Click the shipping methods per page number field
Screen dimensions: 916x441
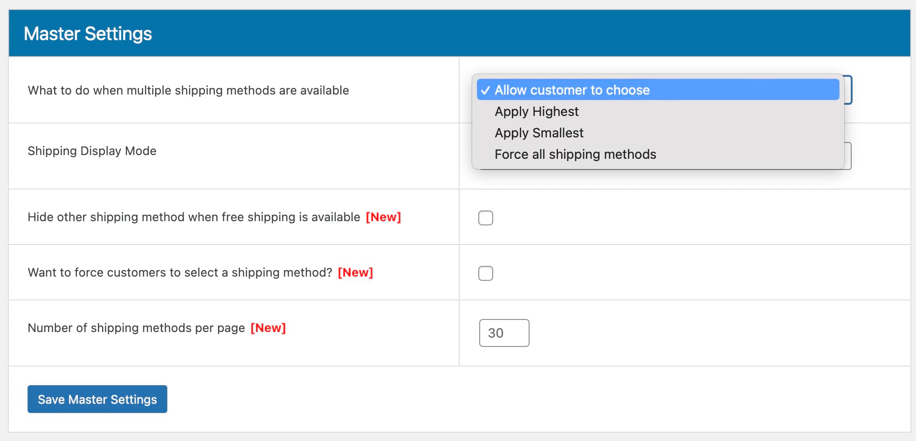[x=503, y=332]
